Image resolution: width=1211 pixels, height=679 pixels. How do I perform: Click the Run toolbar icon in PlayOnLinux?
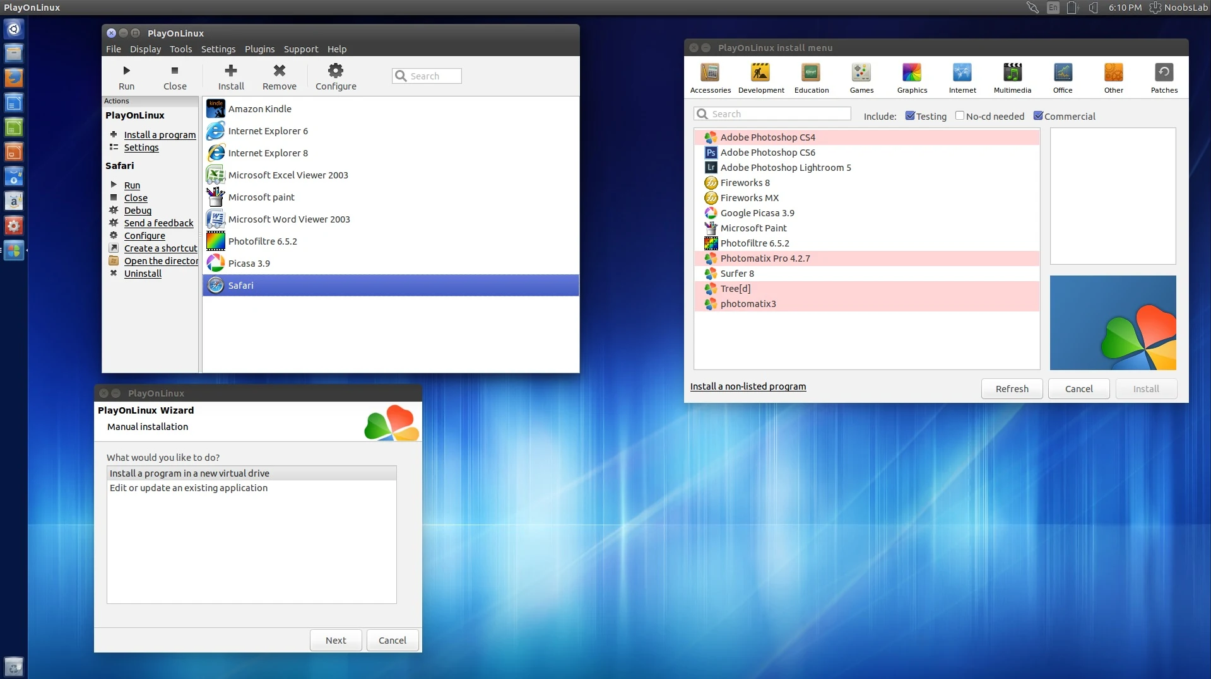126,77
